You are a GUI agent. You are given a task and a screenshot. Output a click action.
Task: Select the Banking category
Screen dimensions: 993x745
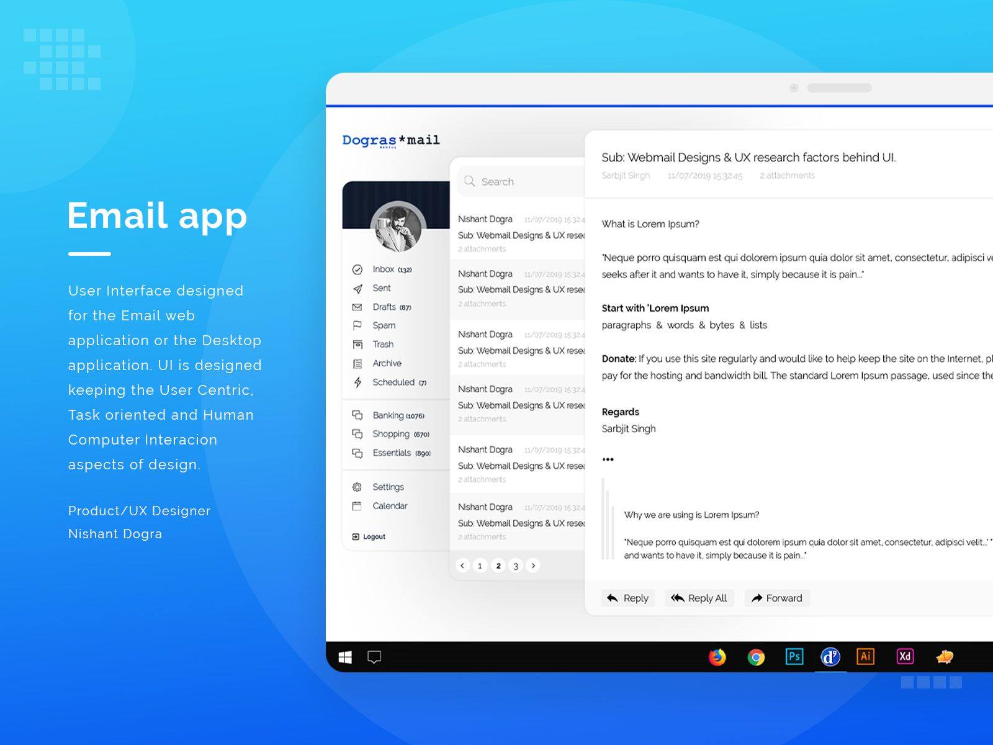(398, 415)
